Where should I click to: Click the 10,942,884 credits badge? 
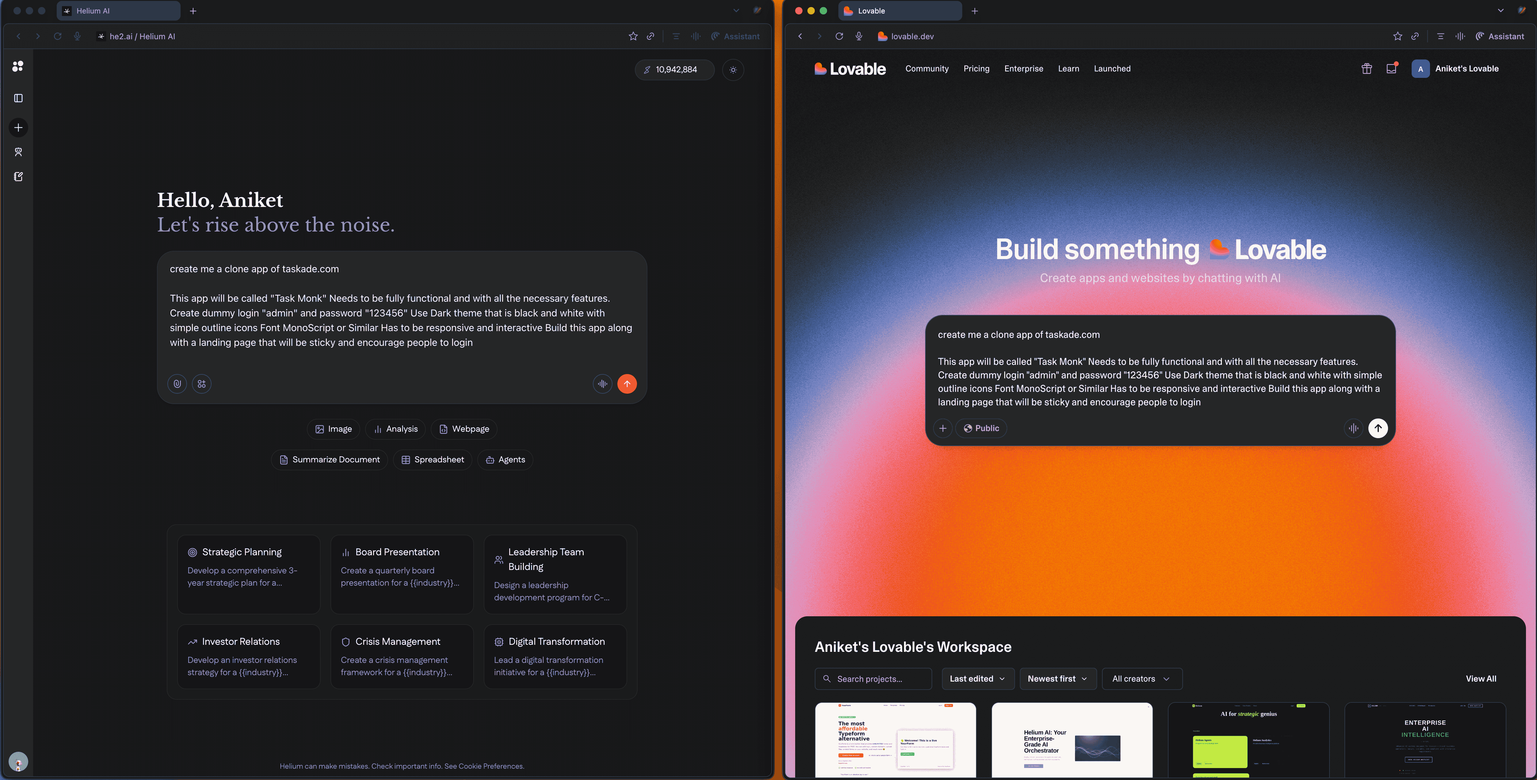[x=675, y=70]
